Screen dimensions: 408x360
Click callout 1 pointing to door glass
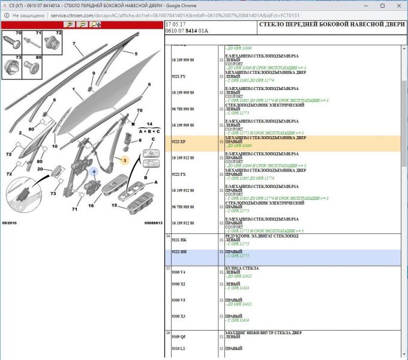(x=73, y=91)
